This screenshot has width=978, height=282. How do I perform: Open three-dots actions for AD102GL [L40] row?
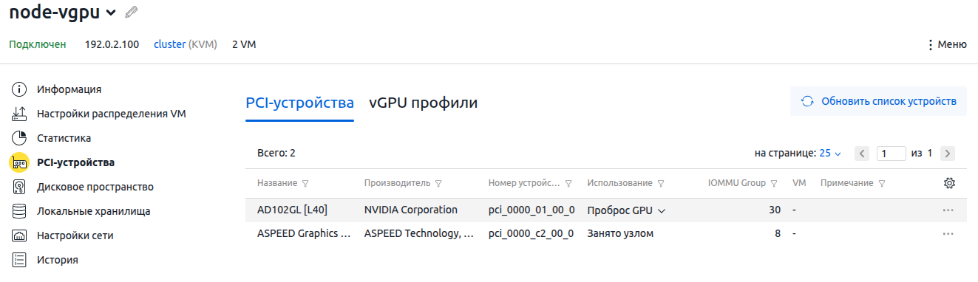click(x=949, y=210)
